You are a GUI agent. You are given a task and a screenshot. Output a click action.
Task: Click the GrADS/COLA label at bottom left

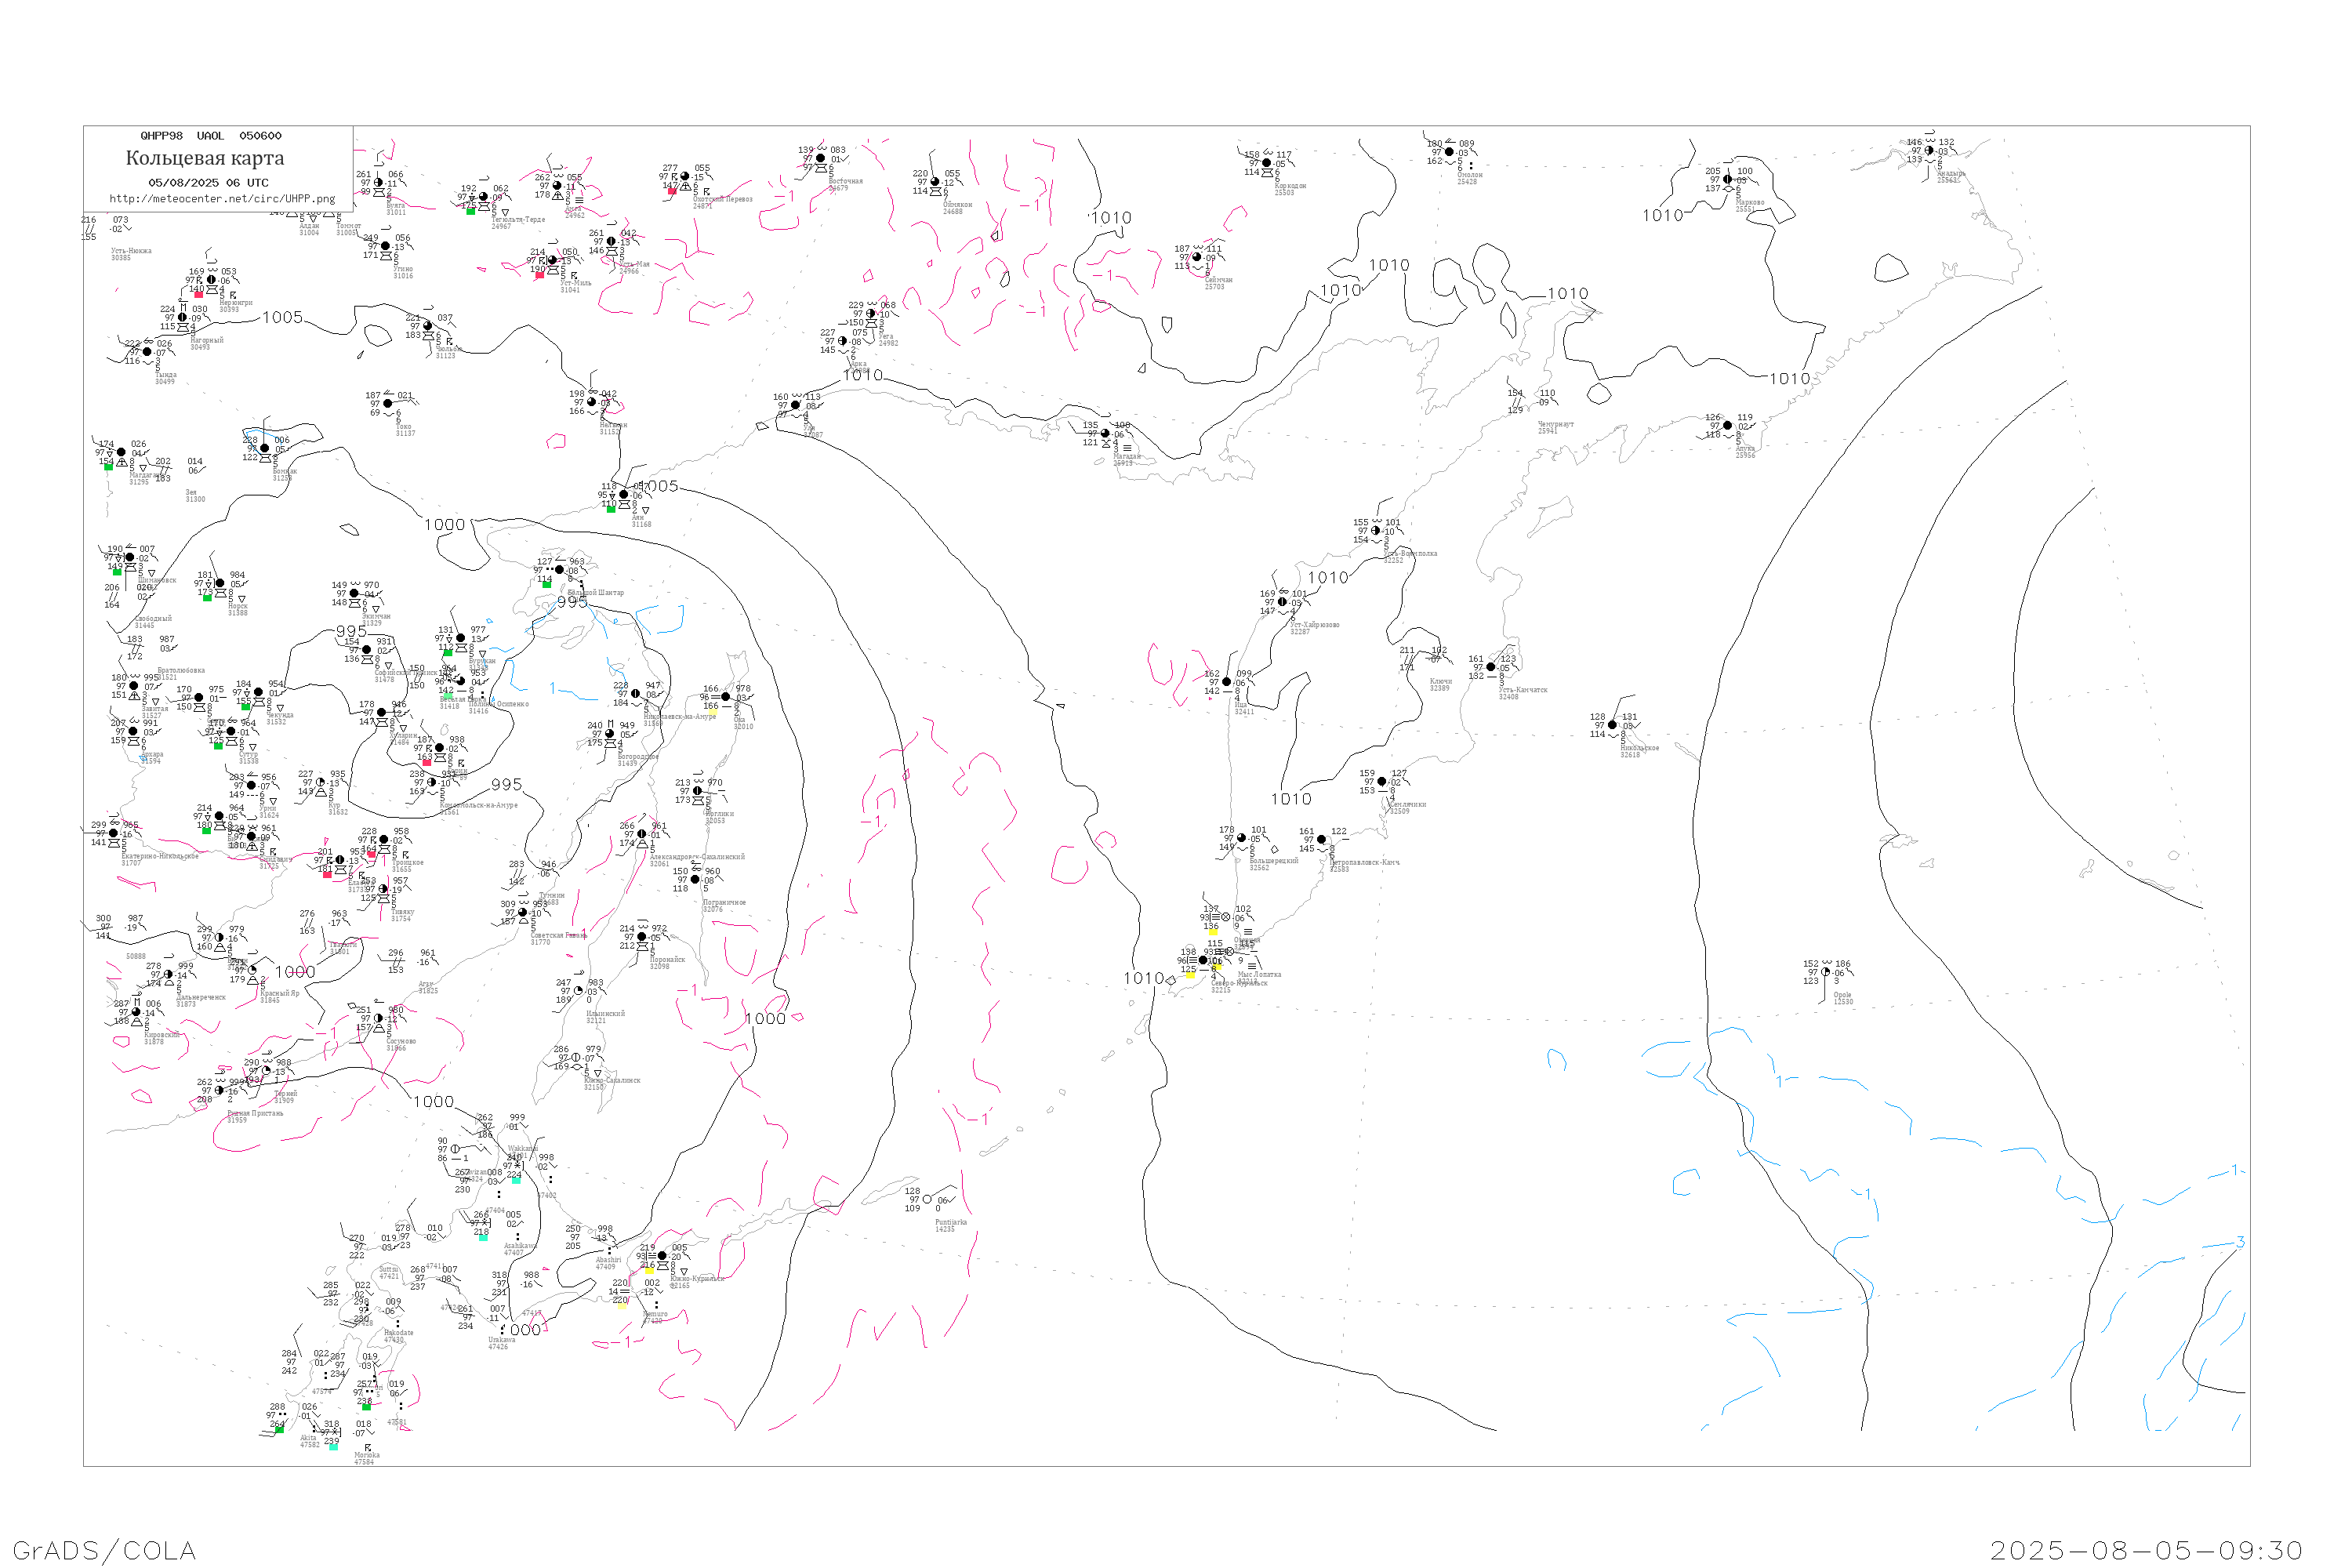point(104,1550)
